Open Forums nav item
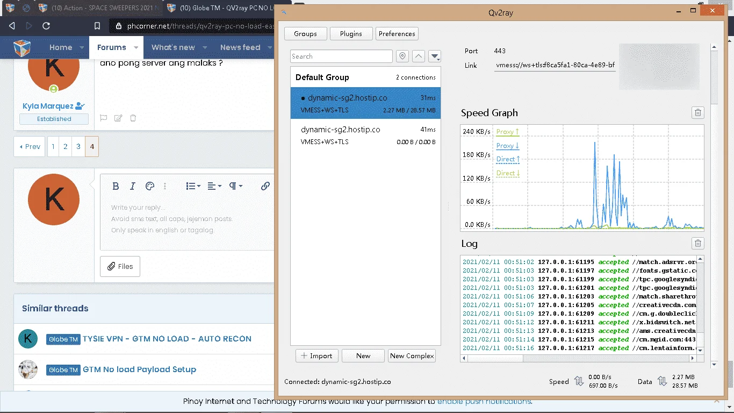 (x=111, y=47)
